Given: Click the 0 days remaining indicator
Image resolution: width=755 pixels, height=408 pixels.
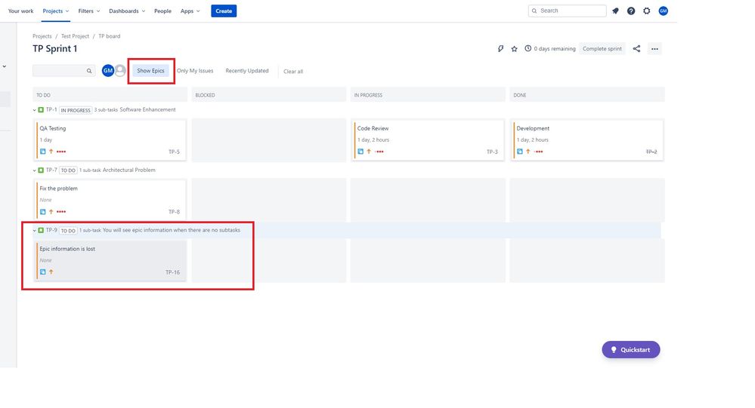Looking at the screenshot, I should click(550, 48).
